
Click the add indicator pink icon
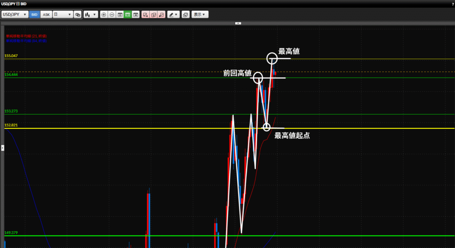[x=146, y=15]
